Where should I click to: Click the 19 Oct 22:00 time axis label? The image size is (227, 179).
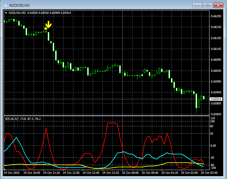(x=72, y=173)
